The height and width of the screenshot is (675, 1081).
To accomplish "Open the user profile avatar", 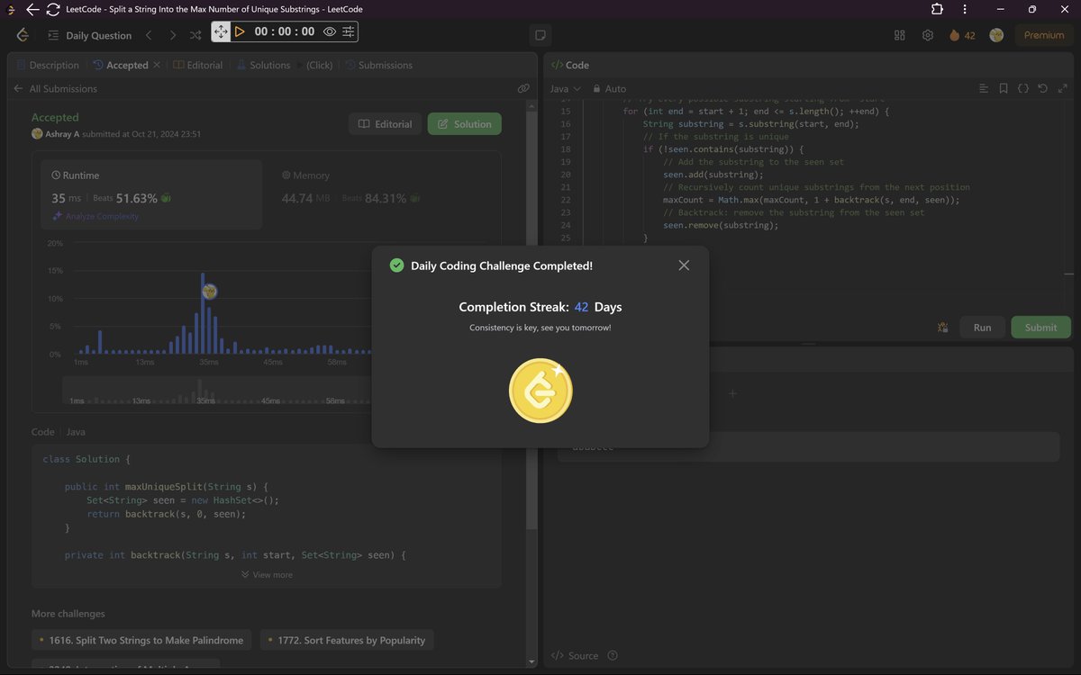I will tap(996, 35).
